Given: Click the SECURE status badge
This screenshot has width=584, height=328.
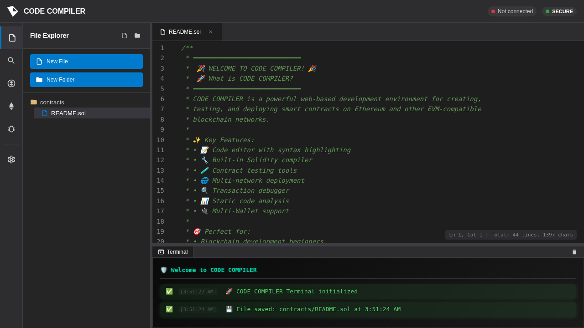Looking at the screenshot, I should [559, 11].
